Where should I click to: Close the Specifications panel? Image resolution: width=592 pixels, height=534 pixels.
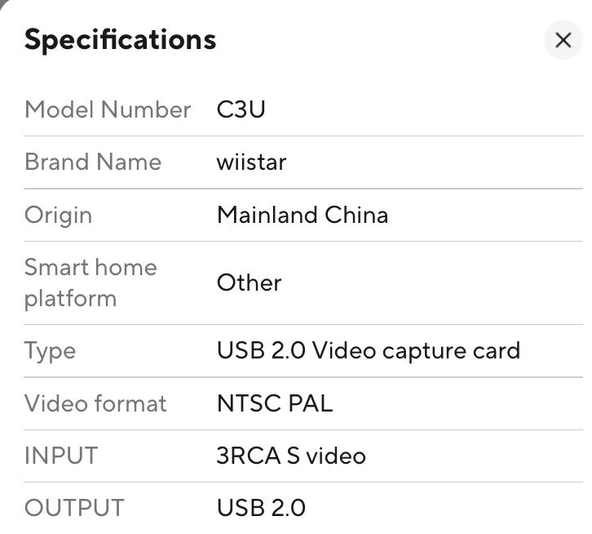[x=563, y=40]
